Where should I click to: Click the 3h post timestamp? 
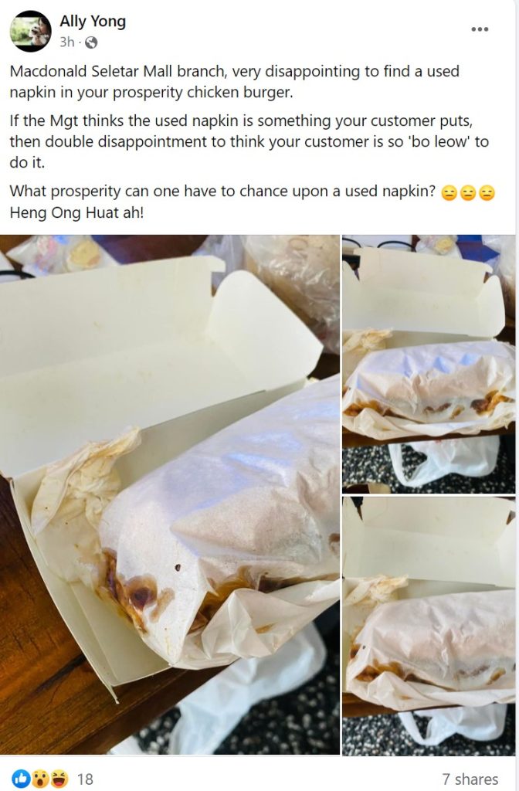66,42
